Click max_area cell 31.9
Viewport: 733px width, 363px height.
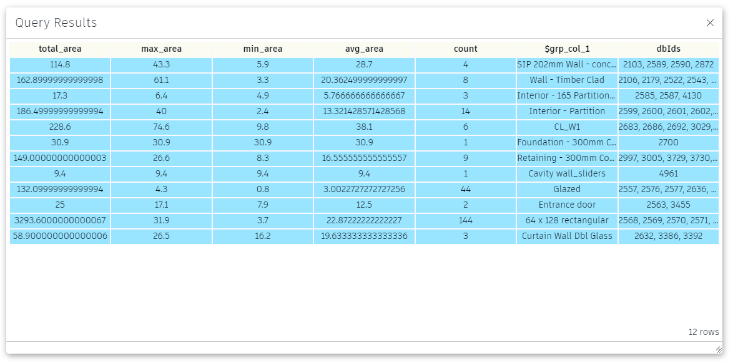pos(161,221)
